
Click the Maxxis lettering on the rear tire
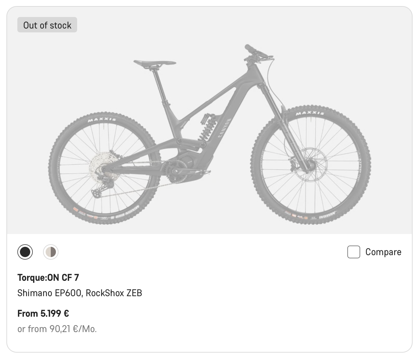tap(102, 120)
